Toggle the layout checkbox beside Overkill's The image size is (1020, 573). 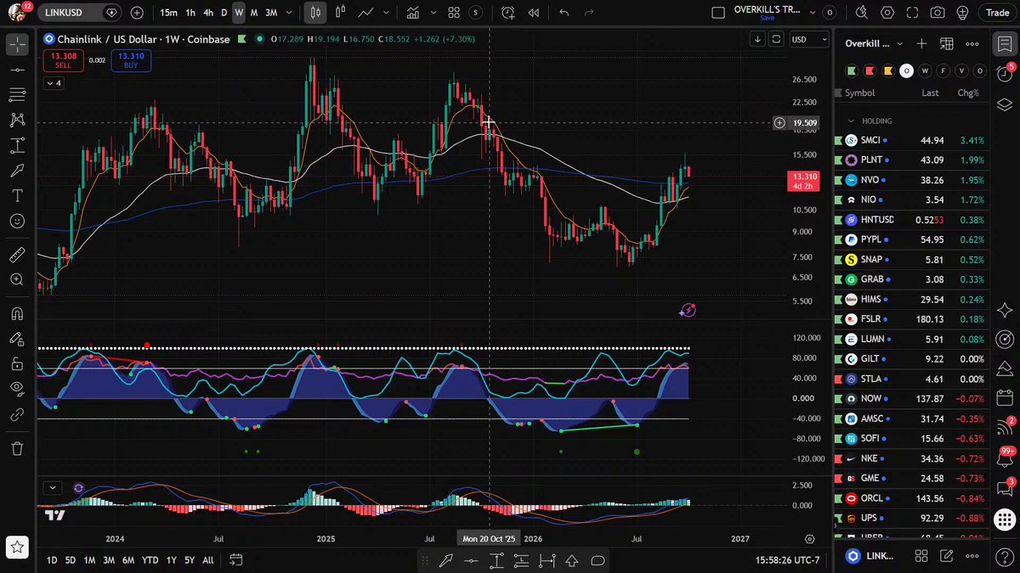point(718,13)
